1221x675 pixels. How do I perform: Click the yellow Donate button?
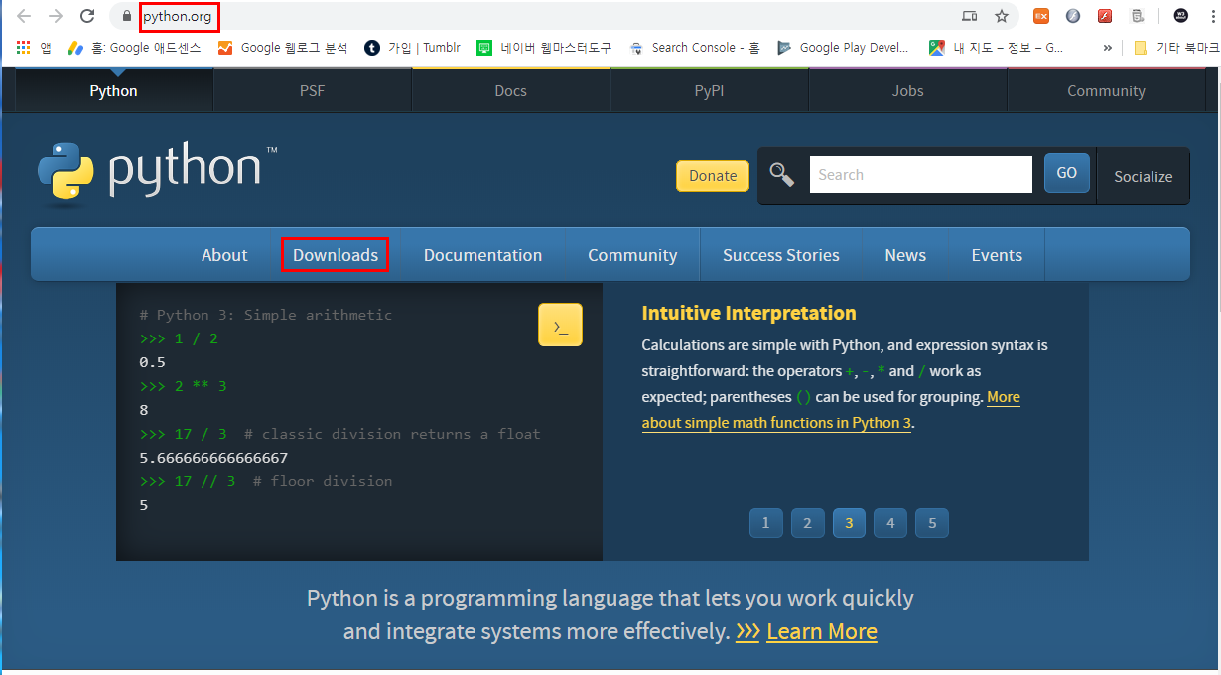click(713, 175)
